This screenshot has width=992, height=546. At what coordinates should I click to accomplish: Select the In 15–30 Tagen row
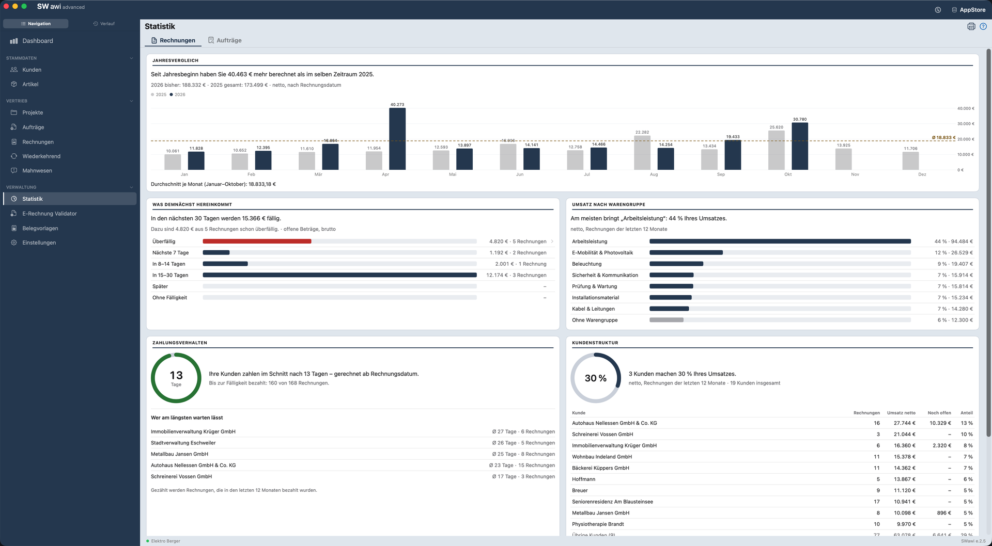tap(353, 275)
